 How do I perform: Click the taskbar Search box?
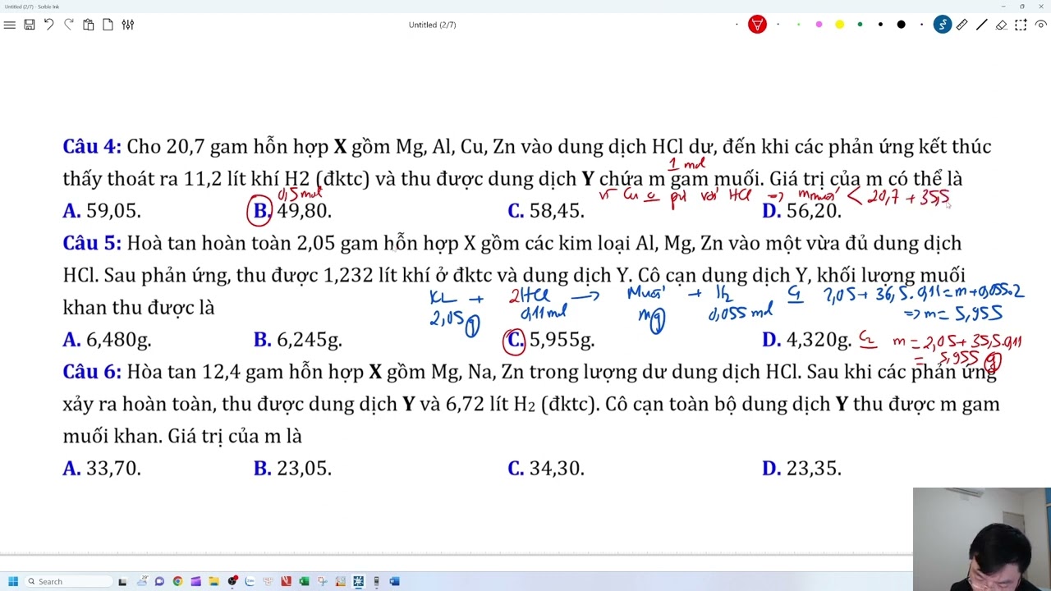tap(67, 581)
